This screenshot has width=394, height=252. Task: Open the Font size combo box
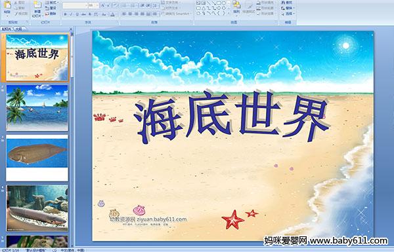pos(93,5)
